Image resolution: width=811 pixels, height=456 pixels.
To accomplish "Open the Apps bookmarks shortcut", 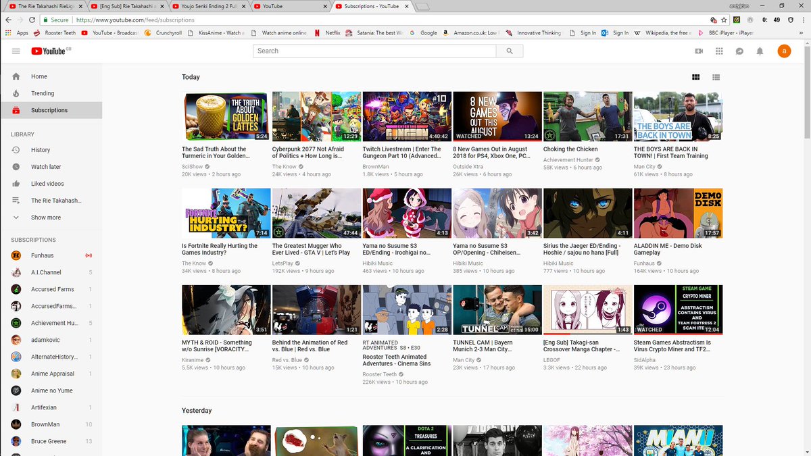I will (18, 32).
